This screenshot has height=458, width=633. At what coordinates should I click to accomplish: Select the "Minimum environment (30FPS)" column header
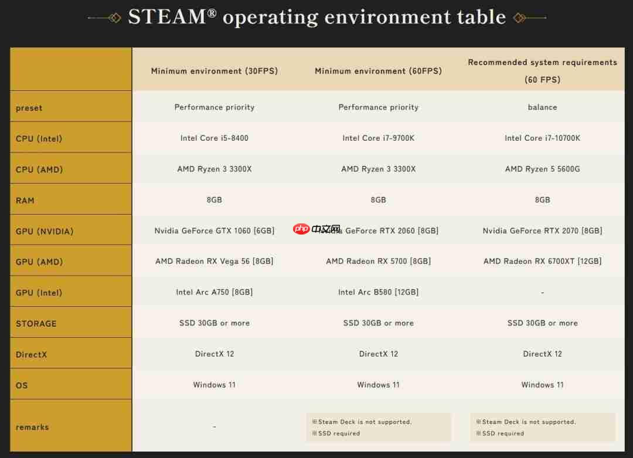pos(215,71)
